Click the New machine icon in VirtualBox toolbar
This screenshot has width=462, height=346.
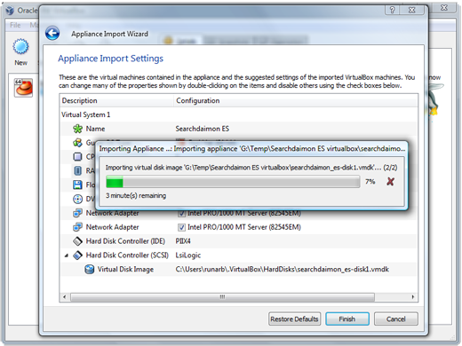[20, 47]
